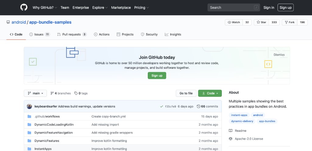Image resolution: width=312 pixels, height=151 pixels.
Task: Click the dynamic-delivery topic tag
Action: [x=242, y=121]
